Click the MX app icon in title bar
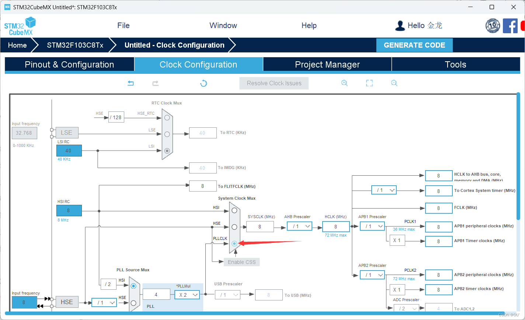The width and height of the screenshot is (525, 320). 7,7
